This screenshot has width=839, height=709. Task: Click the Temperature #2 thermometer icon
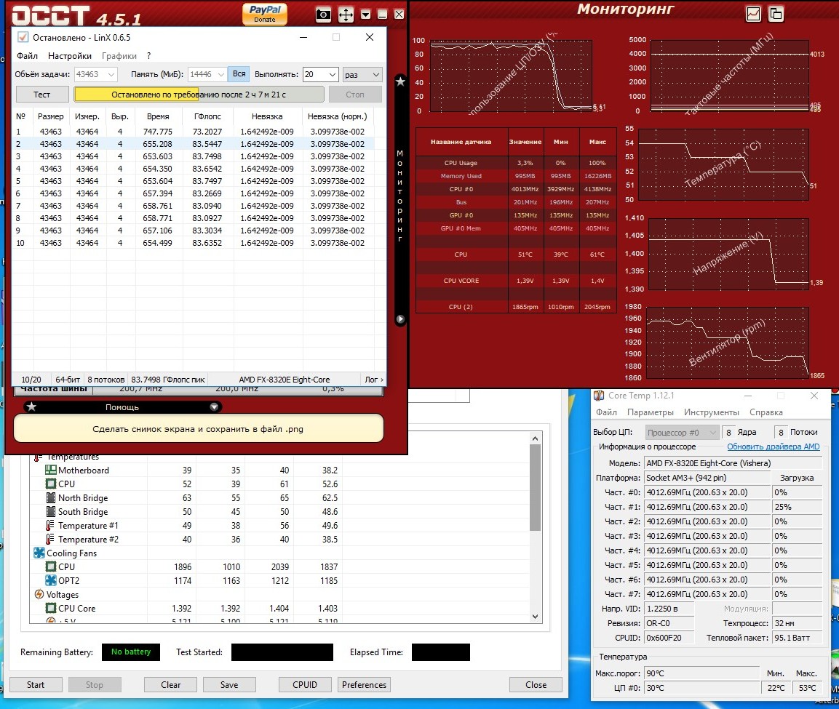click(49, 540)
